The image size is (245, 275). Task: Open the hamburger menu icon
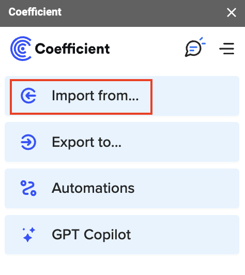(227, 49)
